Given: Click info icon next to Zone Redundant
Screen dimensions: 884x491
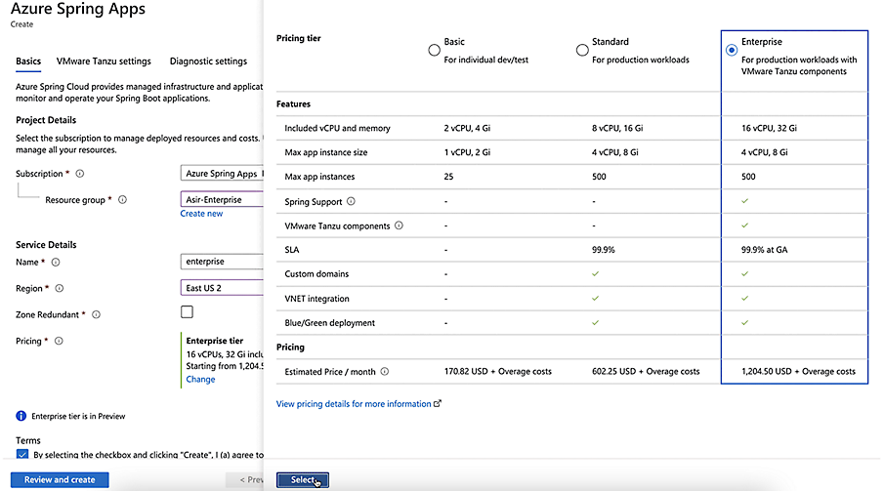Looking at the screenshot, I should (96, 315).
